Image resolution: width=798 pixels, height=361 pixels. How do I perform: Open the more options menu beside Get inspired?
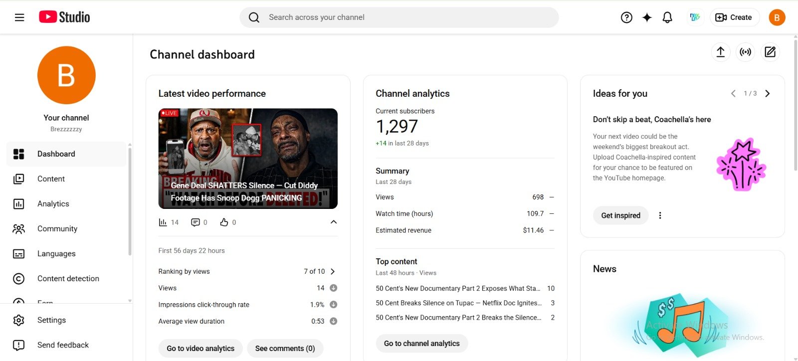(660, 215)
